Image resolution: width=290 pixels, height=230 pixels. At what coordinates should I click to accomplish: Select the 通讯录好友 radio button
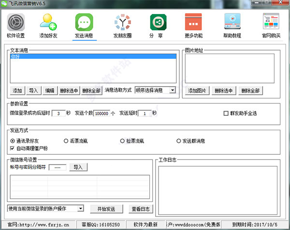point(13,141)
